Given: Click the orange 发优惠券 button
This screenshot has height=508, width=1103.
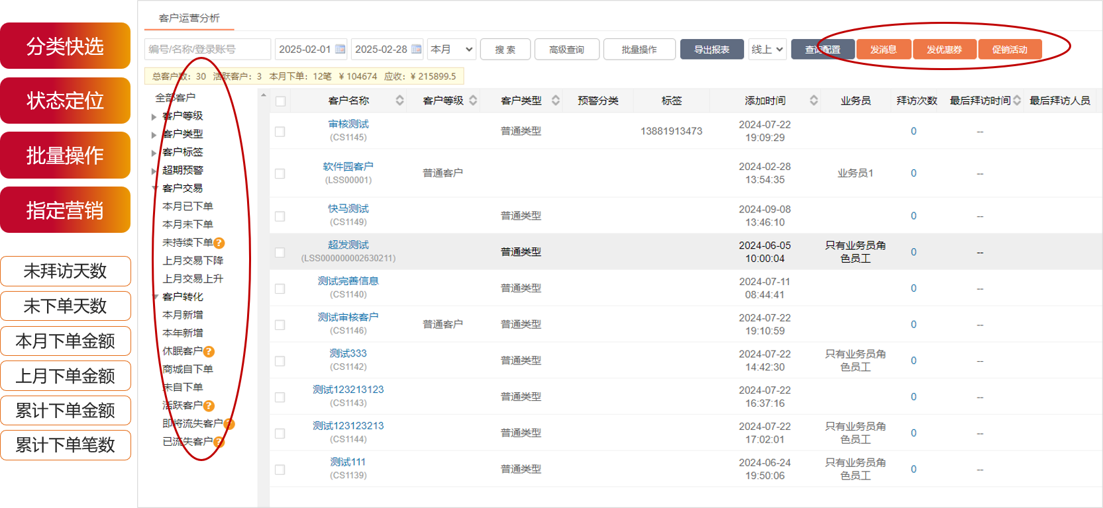Looking at the screenshot, I should click(943, 50).
